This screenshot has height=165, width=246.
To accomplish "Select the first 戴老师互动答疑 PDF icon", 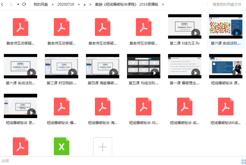I will click(21, 27).
